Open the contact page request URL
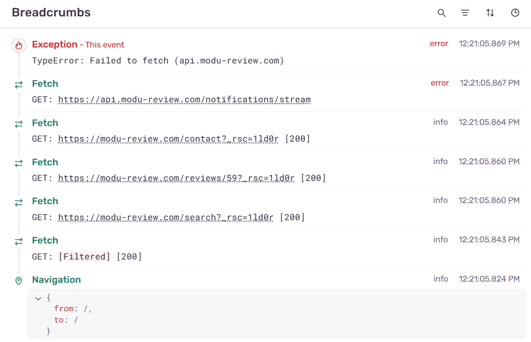 pyautogui.click(x=168, y=139)
